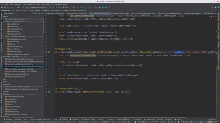Click the collapse all icon in Project panel
This screenshot has width=220, height=123.
pyautogui.click(x=36, y=14)
